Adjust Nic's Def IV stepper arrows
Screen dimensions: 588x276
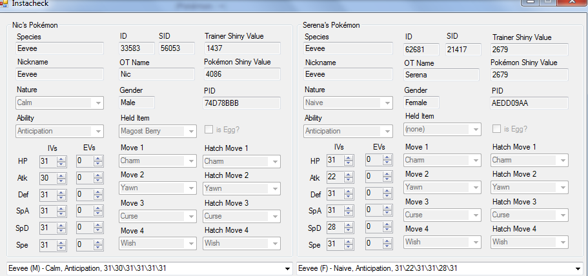(61, 195)
